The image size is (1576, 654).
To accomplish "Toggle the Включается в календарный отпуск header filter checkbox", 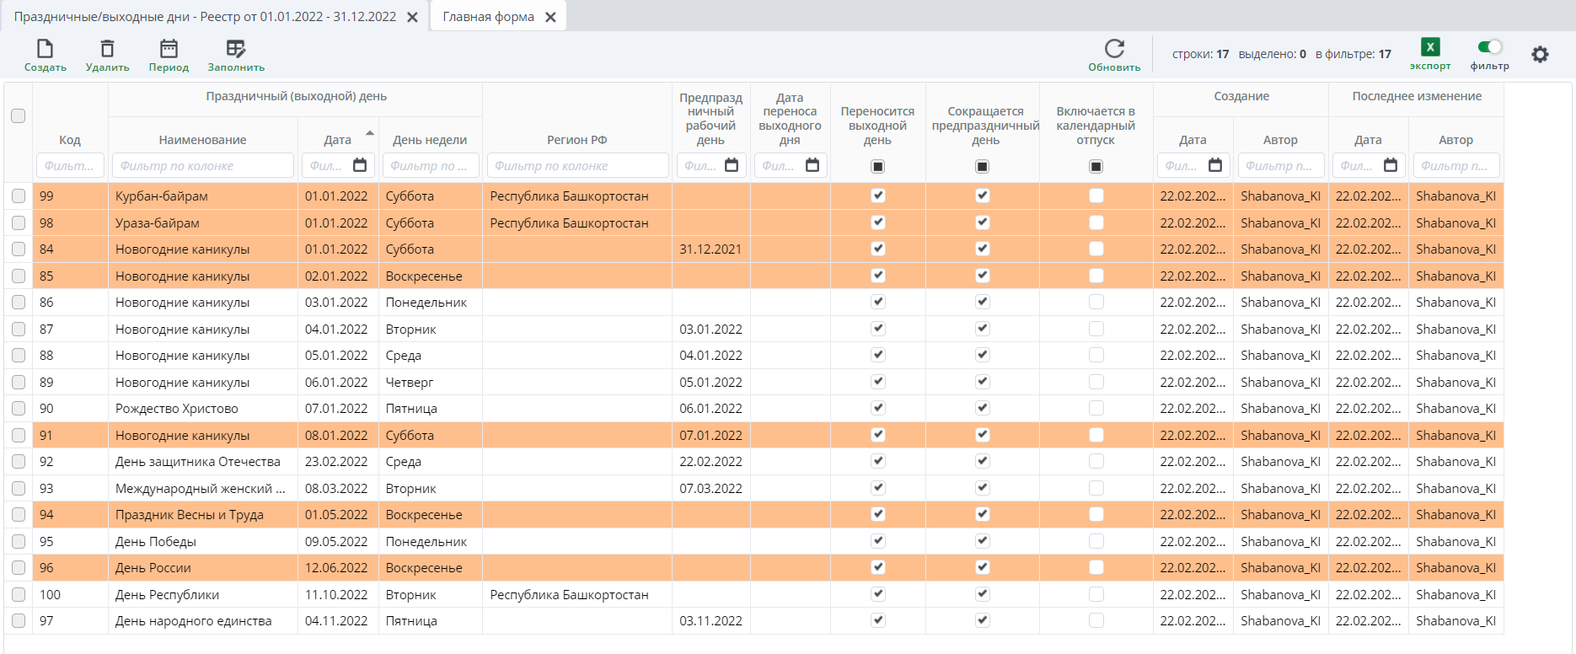I will (x=1096, y=167).
